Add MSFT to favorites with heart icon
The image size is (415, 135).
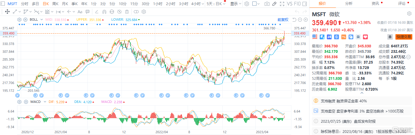click(x=365, y=37)
